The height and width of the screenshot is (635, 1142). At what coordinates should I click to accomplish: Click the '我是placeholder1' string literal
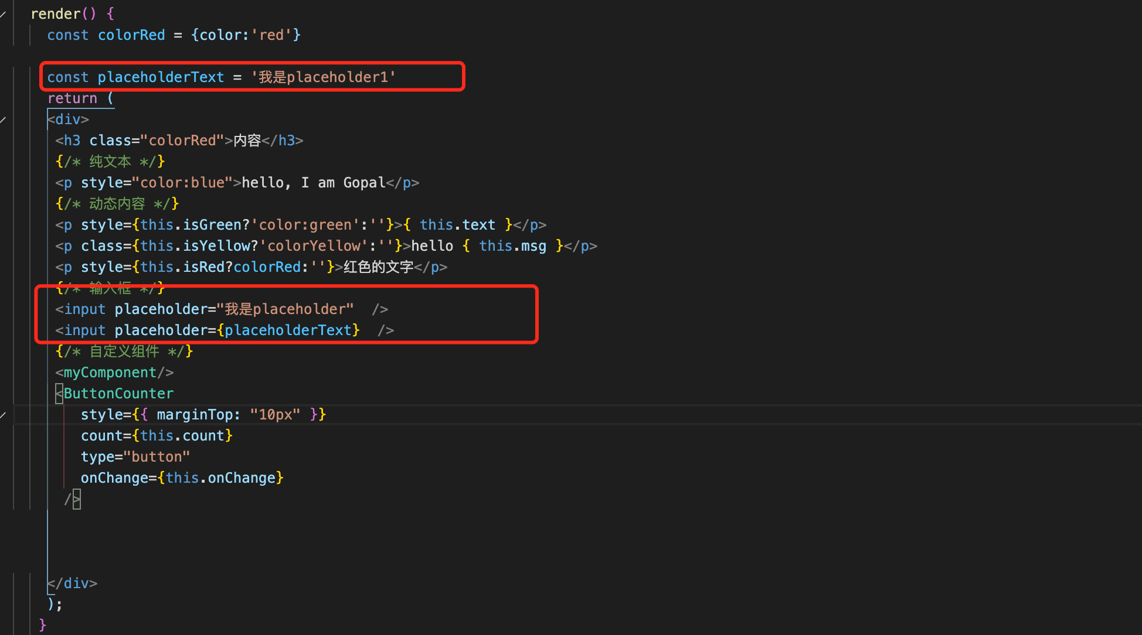tap(324, 77)
